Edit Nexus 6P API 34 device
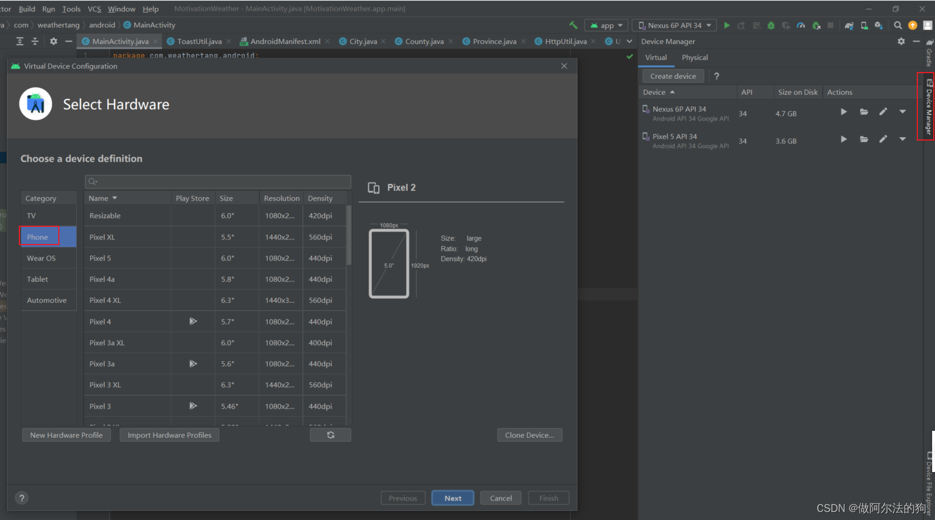Image resolution: width=935 pixels, height=520 pixels. click(883, 112)
